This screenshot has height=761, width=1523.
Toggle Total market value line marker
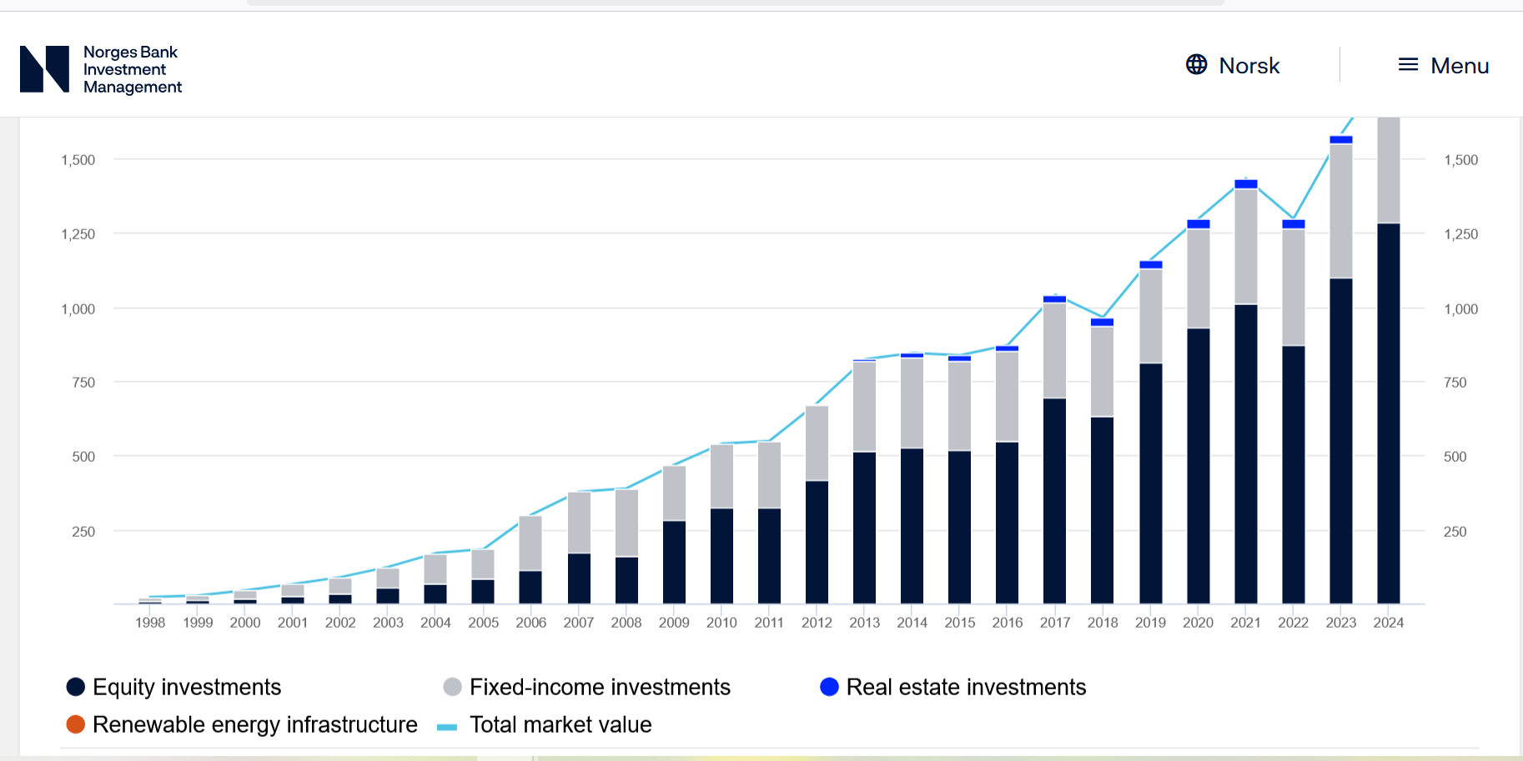pos(447,727)
